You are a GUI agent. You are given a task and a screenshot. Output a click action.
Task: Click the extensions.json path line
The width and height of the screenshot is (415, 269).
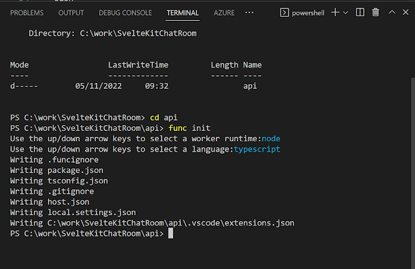click(152, 223)
